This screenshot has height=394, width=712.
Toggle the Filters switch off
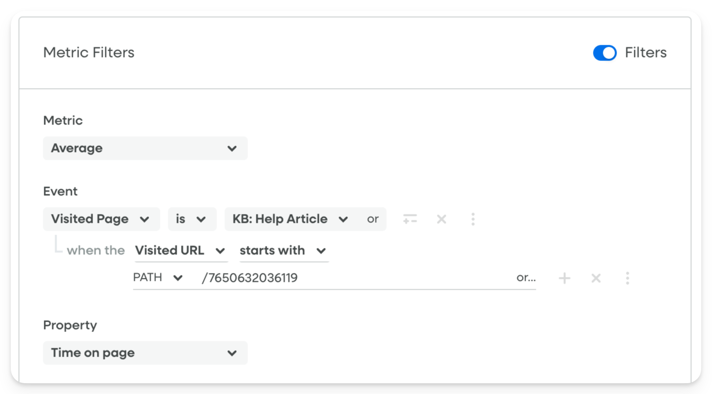point(605,53)
